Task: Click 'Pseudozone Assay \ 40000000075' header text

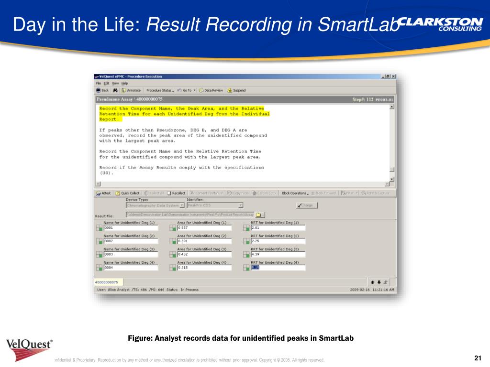Action: click(x=129, y=99)
